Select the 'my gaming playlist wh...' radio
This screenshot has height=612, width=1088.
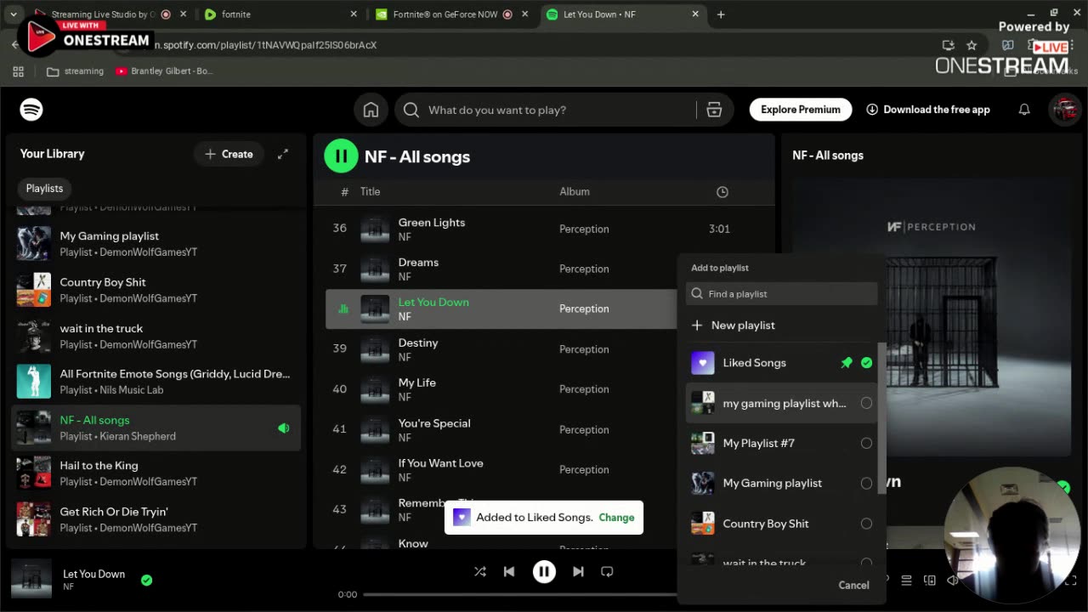(866, 403)
